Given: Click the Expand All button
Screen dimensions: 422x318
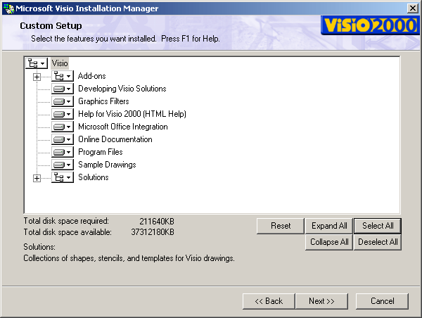Looking at the screenshot, I should 329,226.
